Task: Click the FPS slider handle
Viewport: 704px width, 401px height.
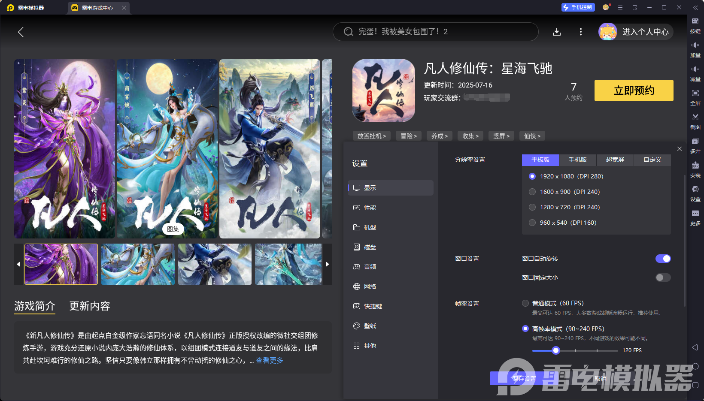Action: (556, 350)
